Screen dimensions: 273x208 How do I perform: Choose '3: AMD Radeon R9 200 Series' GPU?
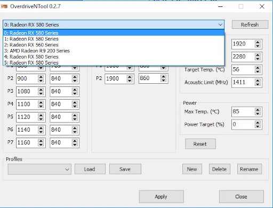coord(114,51)
